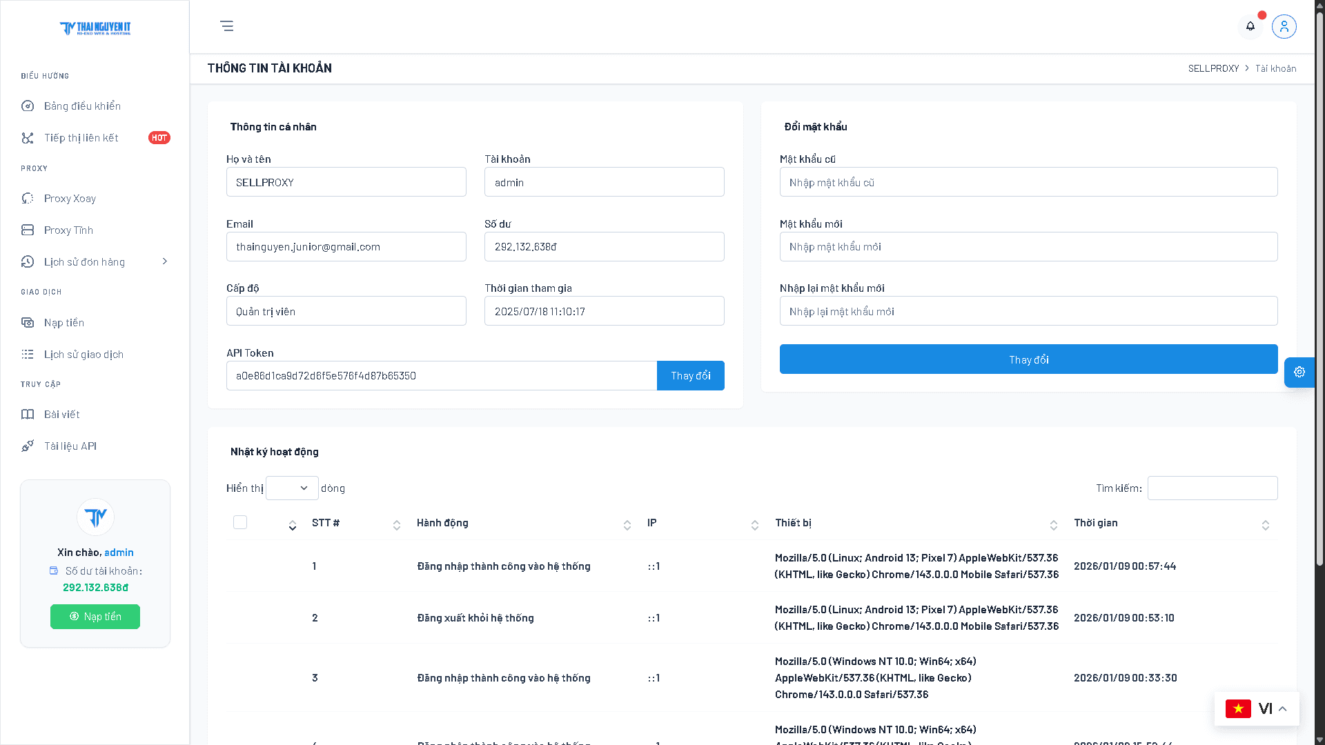Click the Tài khoản breadcrumb item
1325x745 pixels.
coord(1275,68)
